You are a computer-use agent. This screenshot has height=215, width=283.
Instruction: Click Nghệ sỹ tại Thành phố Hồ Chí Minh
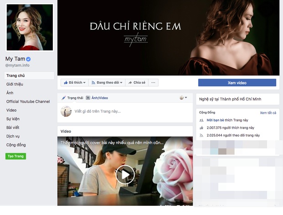[x=230, y=99]
